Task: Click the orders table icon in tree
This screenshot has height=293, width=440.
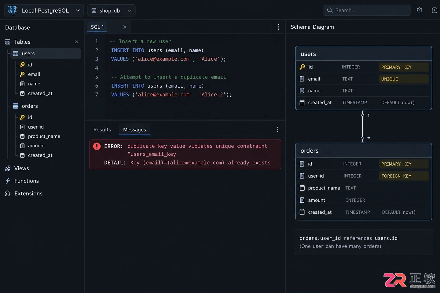Action: (16, 106)
